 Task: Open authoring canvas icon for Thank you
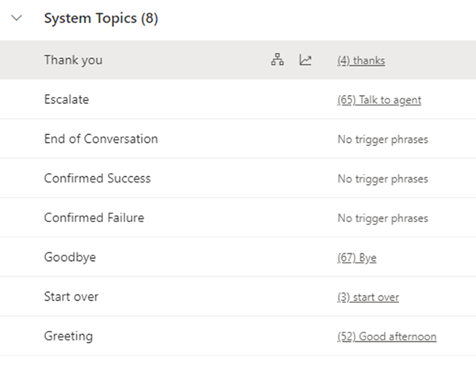(x=277, y=60)
